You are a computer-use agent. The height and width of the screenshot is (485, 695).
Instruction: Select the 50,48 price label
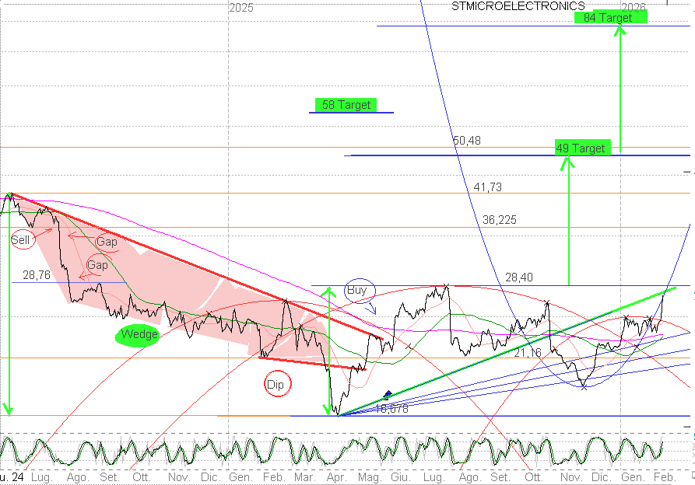point(466,141)
